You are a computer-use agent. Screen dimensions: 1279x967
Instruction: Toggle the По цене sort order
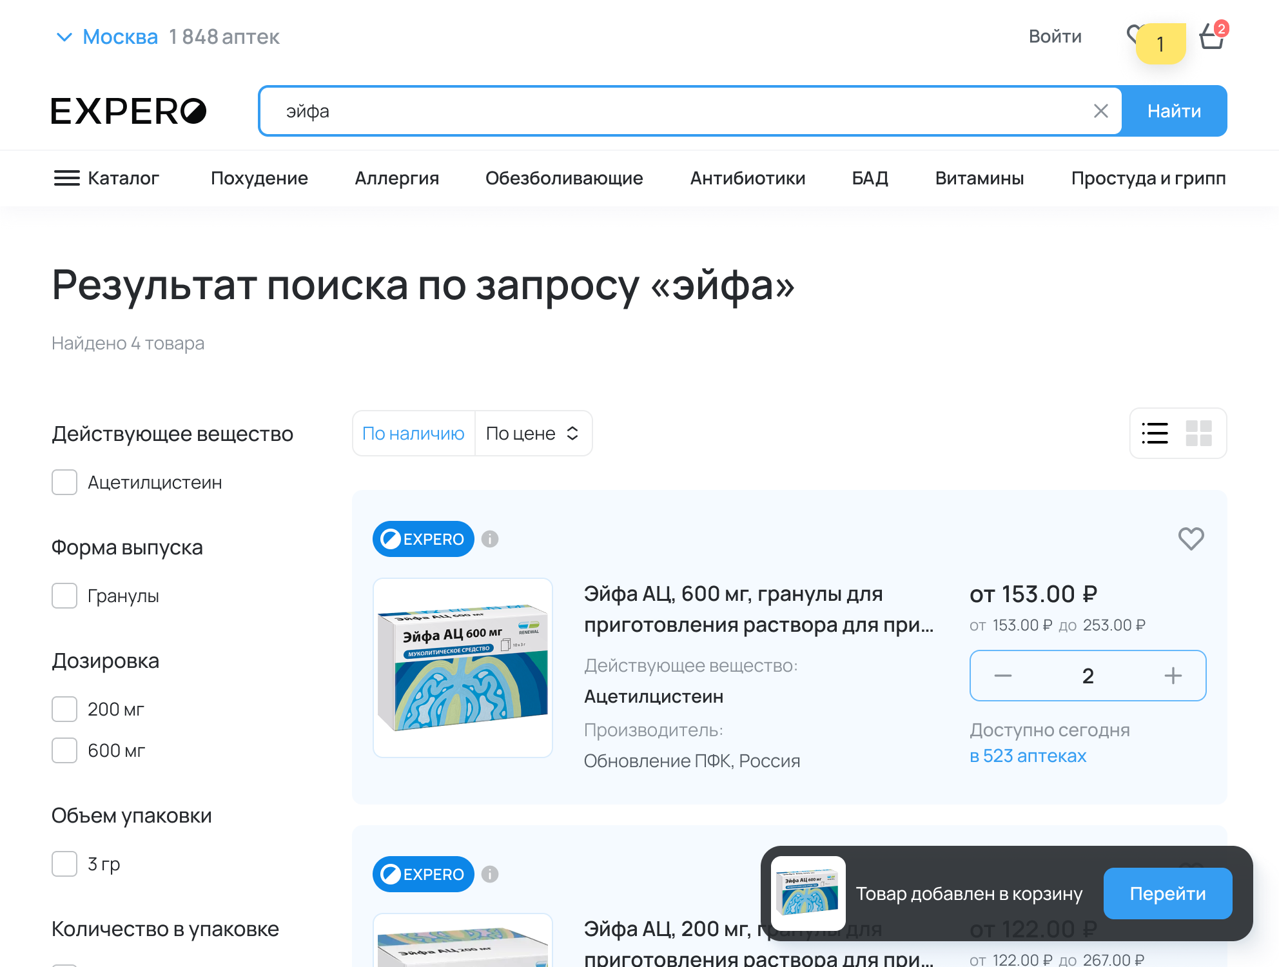(x=533, y=433)
